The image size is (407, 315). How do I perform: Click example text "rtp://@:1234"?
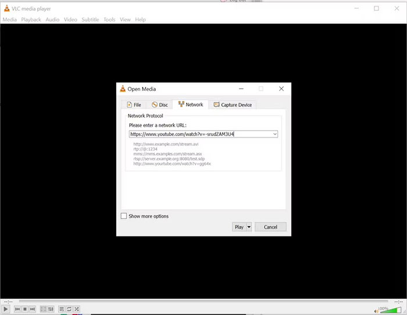(145, 149)
